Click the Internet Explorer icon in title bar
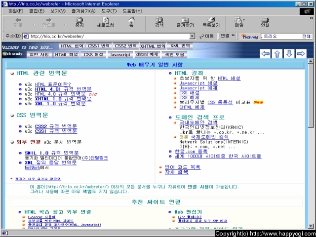This screenshot has width=316, height=237. tap(5, 4)
